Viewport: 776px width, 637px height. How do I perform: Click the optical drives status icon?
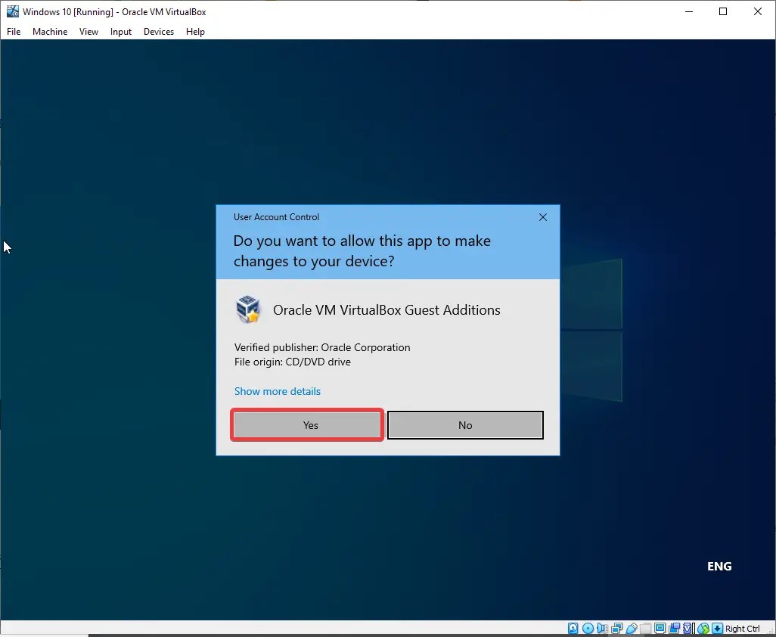click(x=587, y=628)
